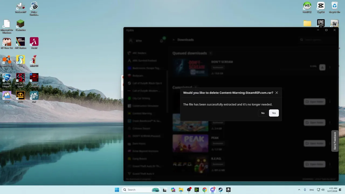Select the Recycle Bin icon

click(334, 7)
